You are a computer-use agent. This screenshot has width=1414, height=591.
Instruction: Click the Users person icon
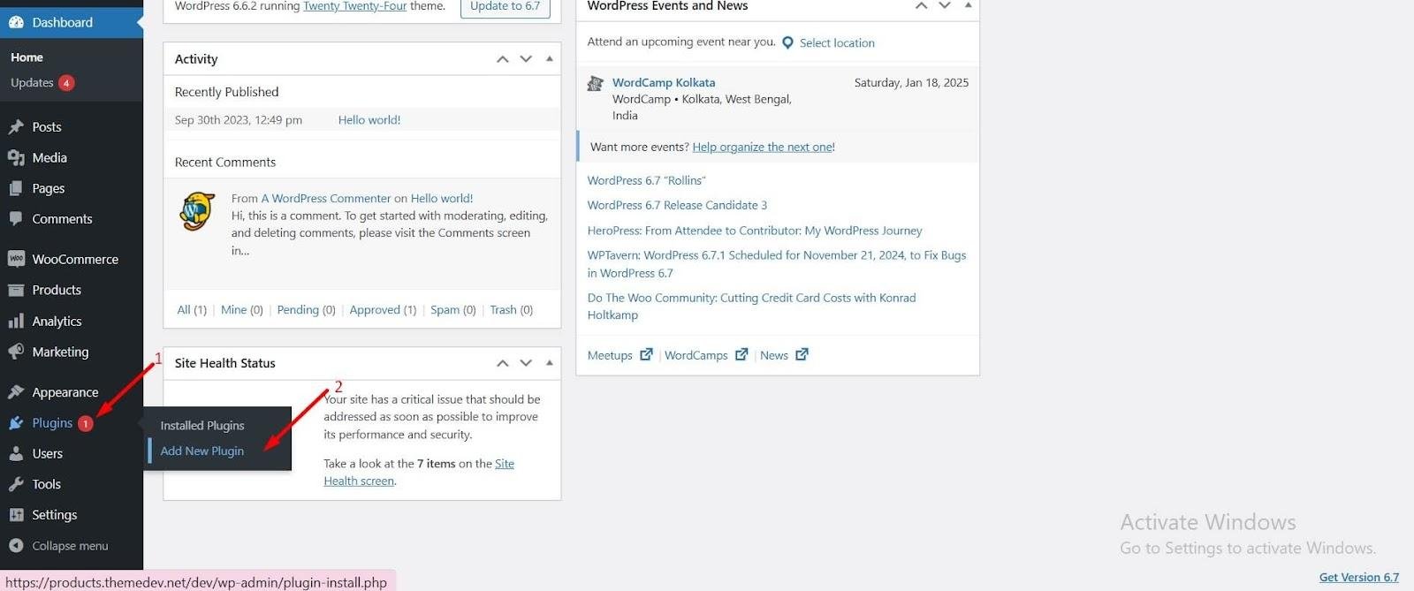(16, 453)
